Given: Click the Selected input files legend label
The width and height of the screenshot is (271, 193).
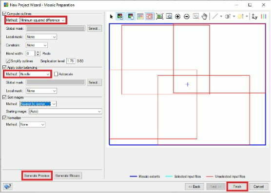Looking at the screenshot, I should click(x=187, y=176).
